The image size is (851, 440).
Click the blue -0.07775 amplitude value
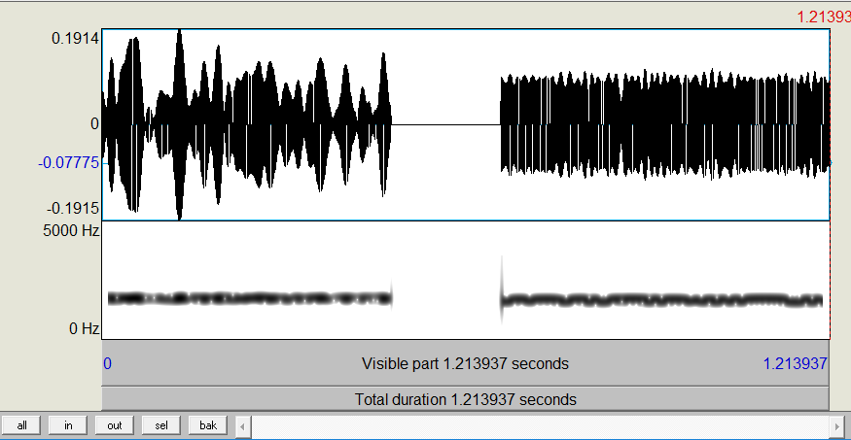point(69,162)
